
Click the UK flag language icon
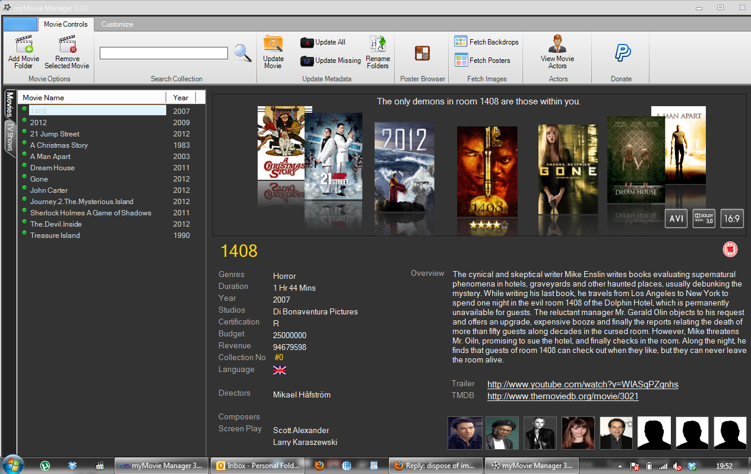(x=280, y=370)
